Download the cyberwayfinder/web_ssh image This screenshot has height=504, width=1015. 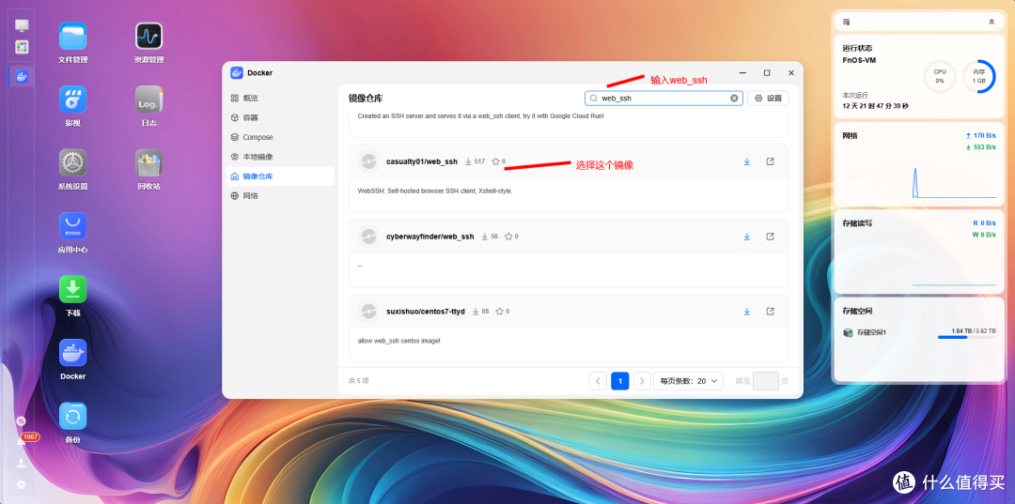(x=746, y=237)
